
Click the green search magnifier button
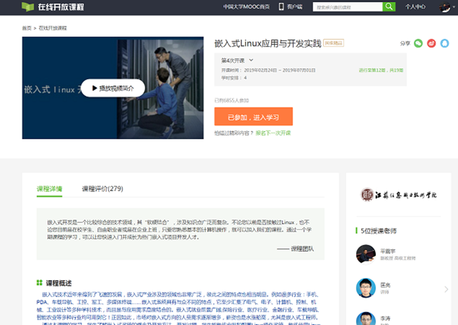389,7
